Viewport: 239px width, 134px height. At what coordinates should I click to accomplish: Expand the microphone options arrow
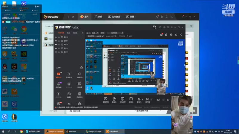[143, 99]
